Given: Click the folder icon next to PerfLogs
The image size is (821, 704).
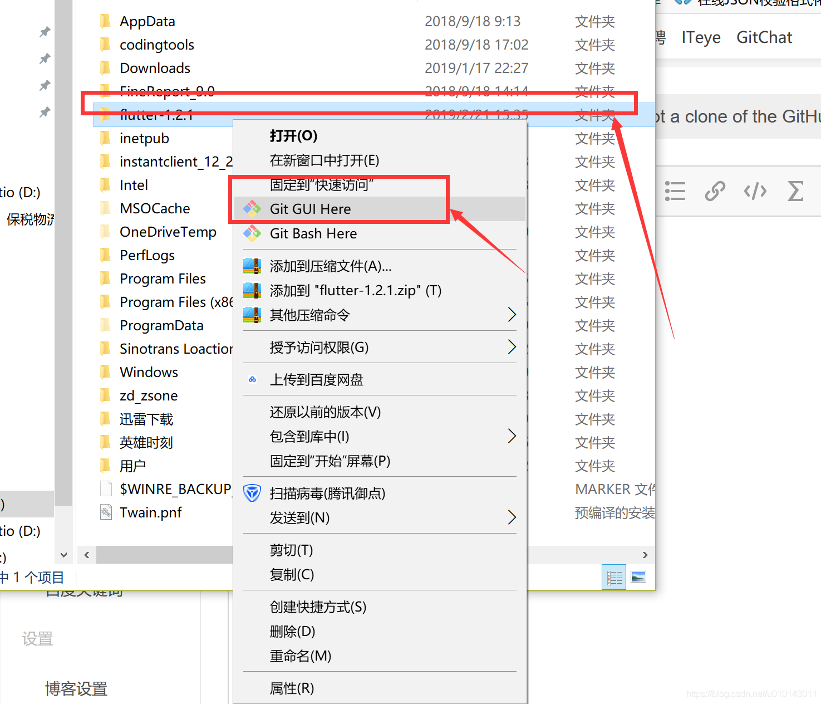Looking at the screenshot, I should (105, 255).
